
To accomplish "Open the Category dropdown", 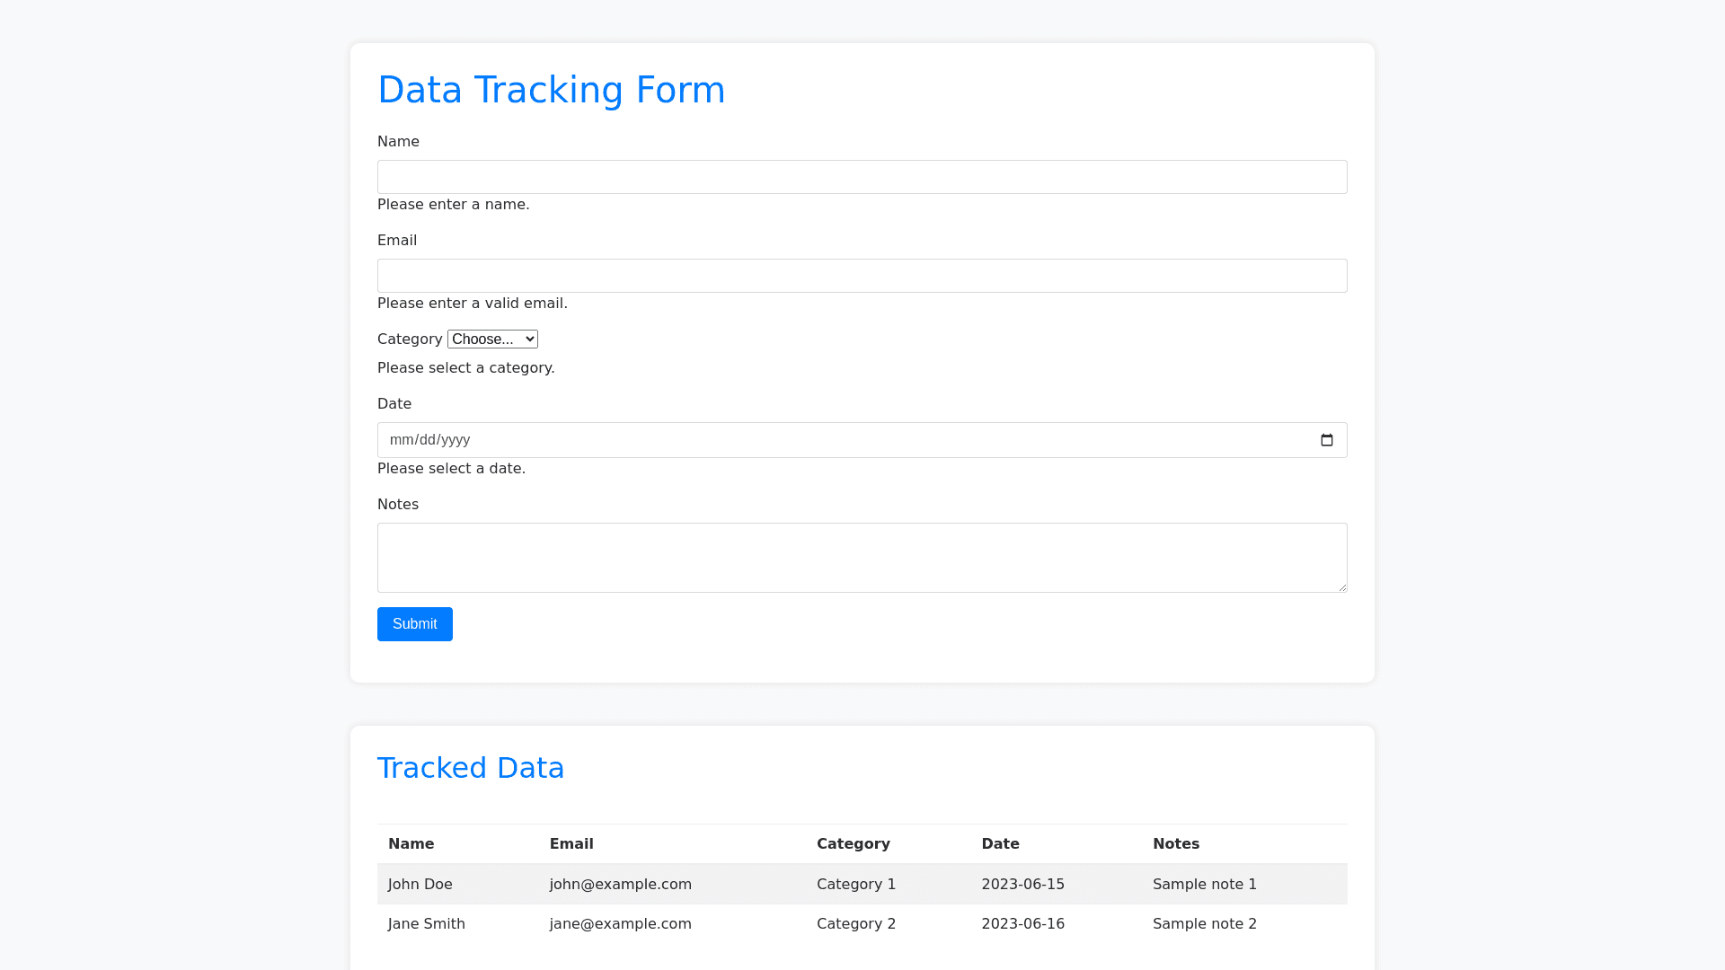I will pos(492,339).
